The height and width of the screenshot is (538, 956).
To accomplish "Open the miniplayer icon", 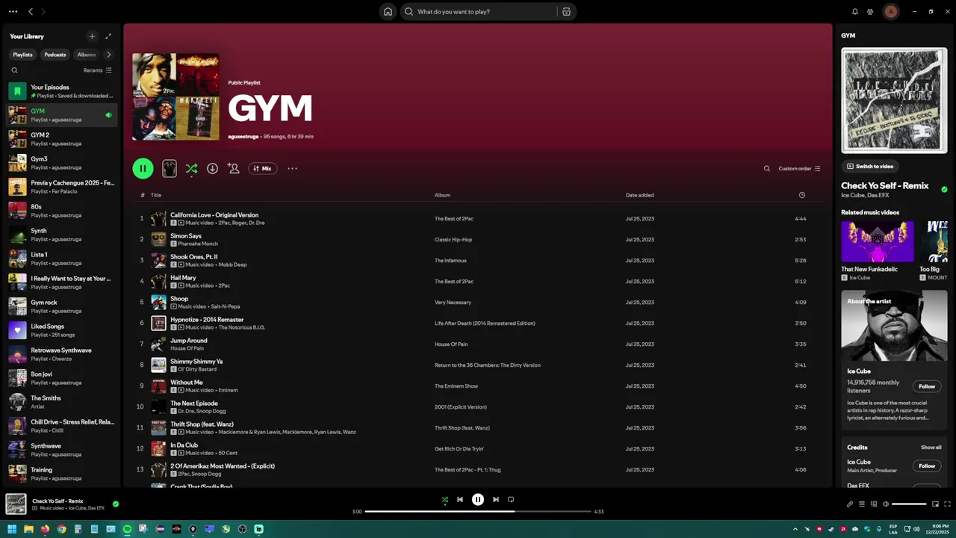I will point(935,504).
